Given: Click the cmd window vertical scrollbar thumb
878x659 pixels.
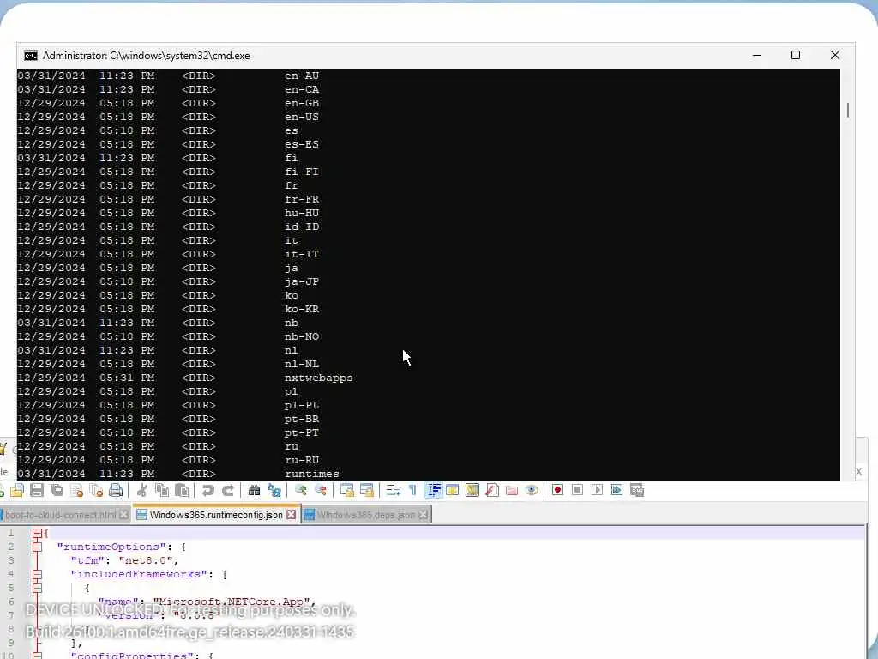Looking at the screenshot, I should [848, 111].
